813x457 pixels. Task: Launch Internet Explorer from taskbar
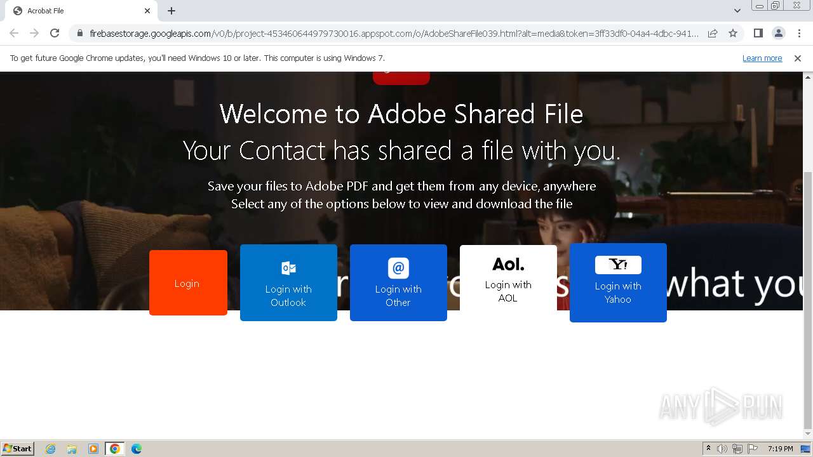tap(51, 449)
